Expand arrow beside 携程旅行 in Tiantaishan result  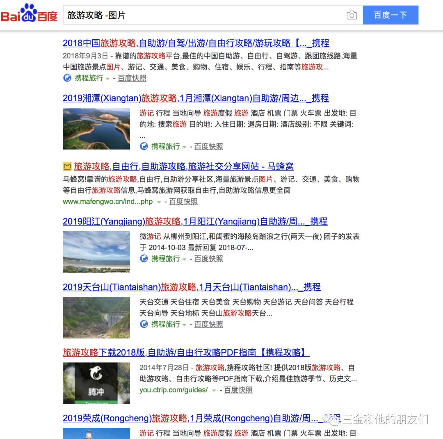(184, 325)
